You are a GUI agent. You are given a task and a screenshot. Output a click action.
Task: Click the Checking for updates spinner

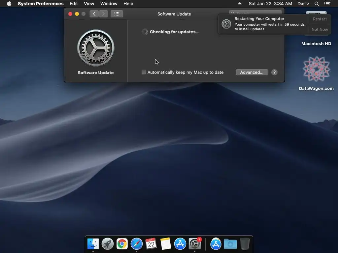point(145,32)
